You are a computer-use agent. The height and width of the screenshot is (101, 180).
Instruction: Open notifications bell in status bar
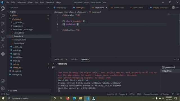pyautogui.click(x=177, y=94)
